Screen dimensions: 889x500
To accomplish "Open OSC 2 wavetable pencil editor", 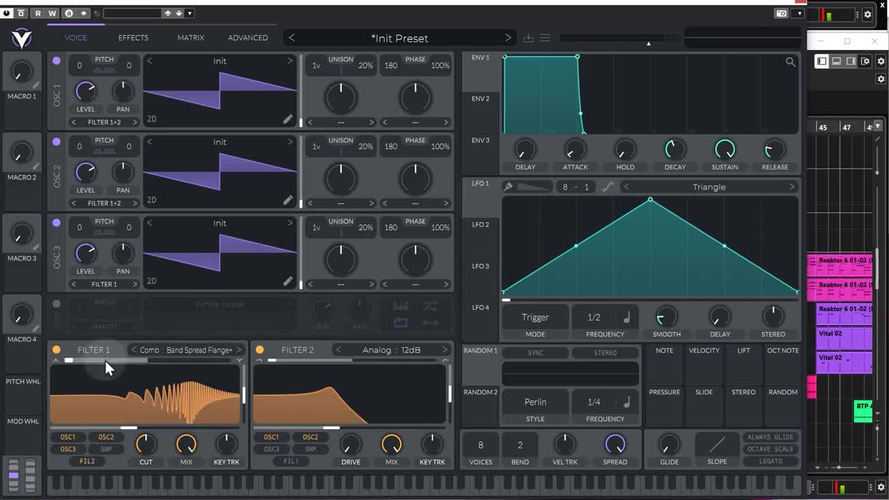I will pos(288,200).
